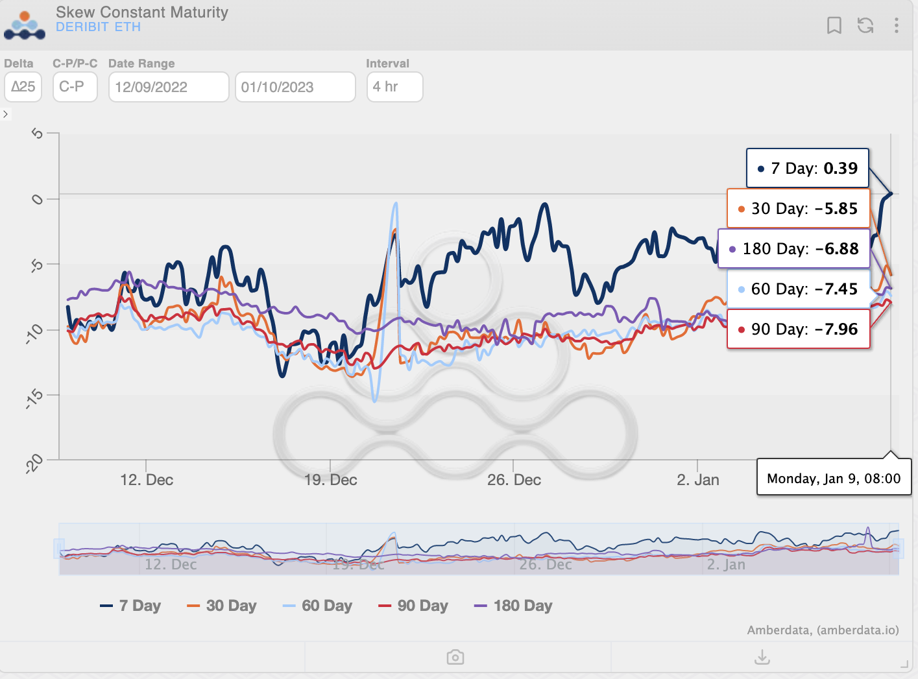Toggle the 30 Day legend series
Viewport: 918px width, 679px height.
222,606
